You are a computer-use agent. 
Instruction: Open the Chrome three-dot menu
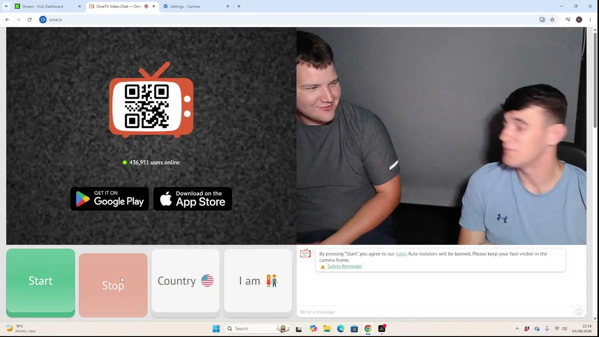[590, 20]
